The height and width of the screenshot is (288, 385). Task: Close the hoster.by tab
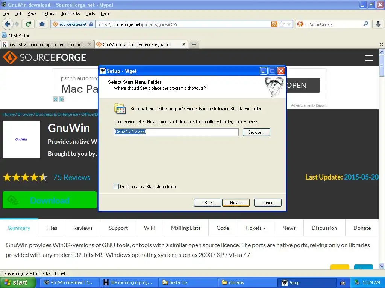point(89,44)
